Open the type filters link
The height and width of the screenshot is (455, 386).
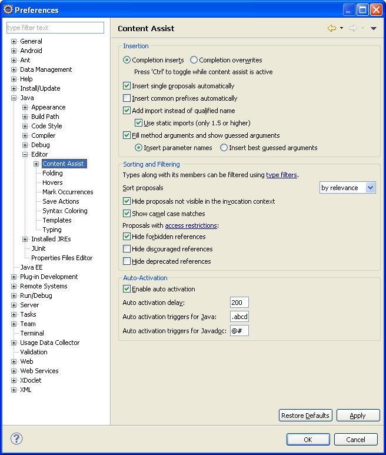282,175
